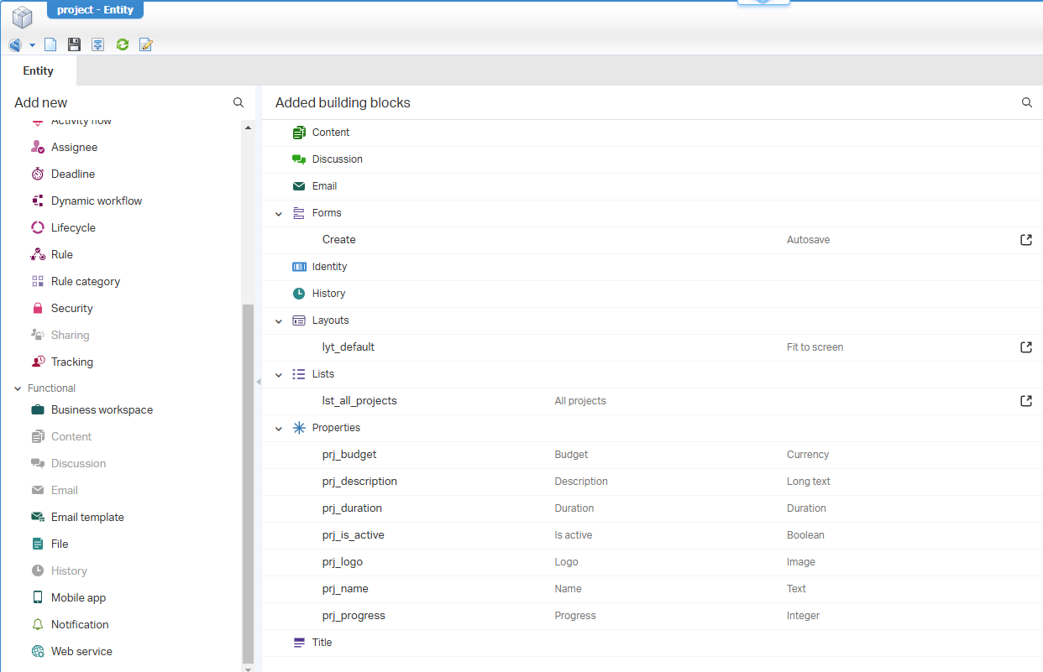The width and height of the screenshot is (1043, 672).
Task: Click the New document toolbar icon
Action: point(50,44)
